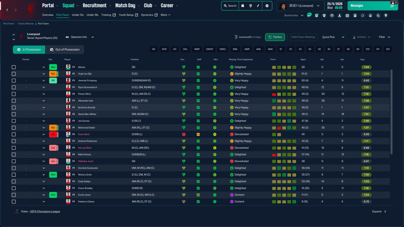Viewport: 404px width, 227px height.
Task: Click the globe icon beside the bookmark
Action: (250, 6)
